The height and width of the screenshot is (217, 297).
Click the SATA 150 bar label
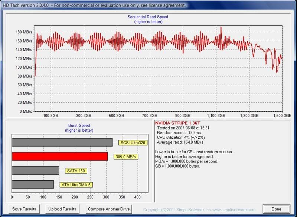(76, 171)
